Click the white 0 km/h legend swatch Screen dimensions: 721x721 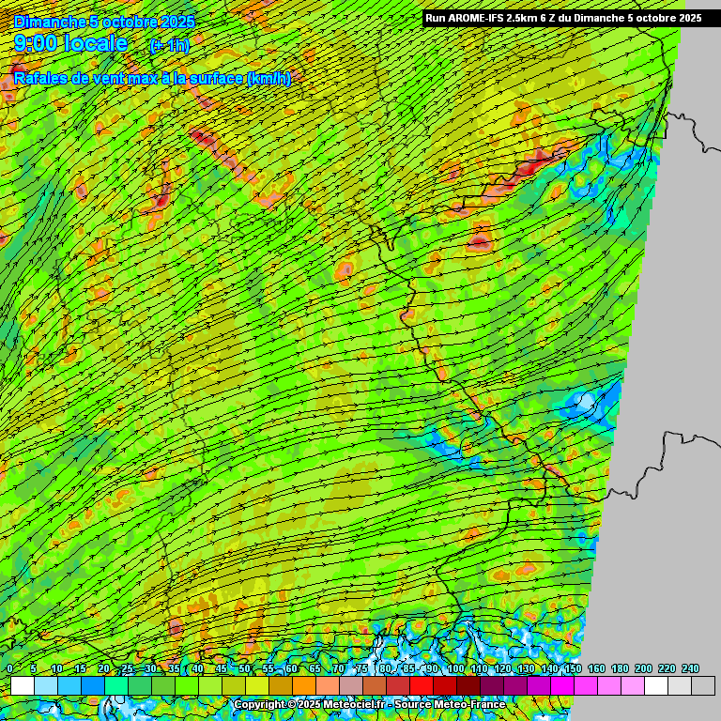[x=22, y=686]
